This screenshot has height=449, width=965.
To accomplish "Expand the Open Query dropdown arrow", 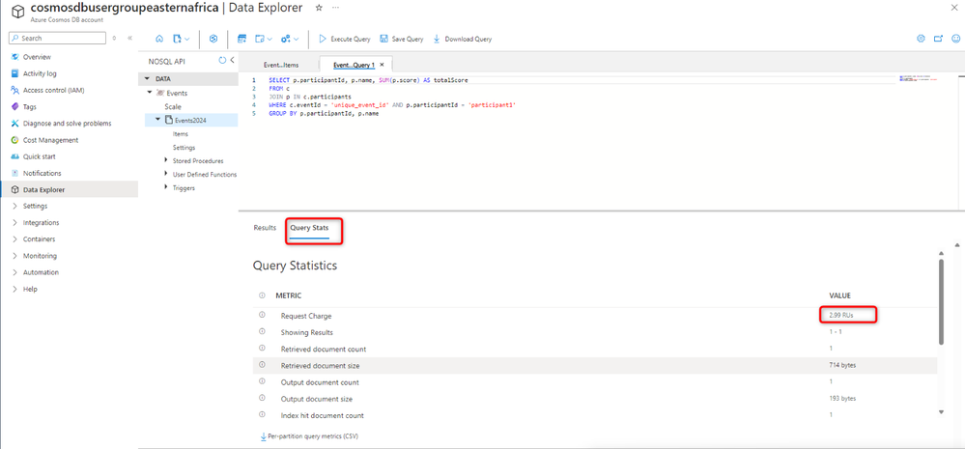I will coord(270,39).
